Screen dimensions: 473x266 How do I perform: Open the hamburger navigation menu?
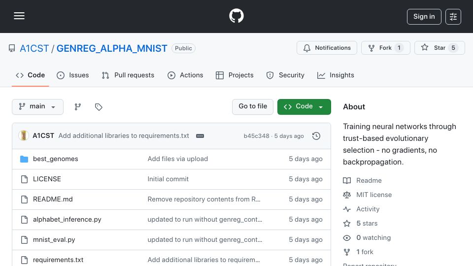19,16
